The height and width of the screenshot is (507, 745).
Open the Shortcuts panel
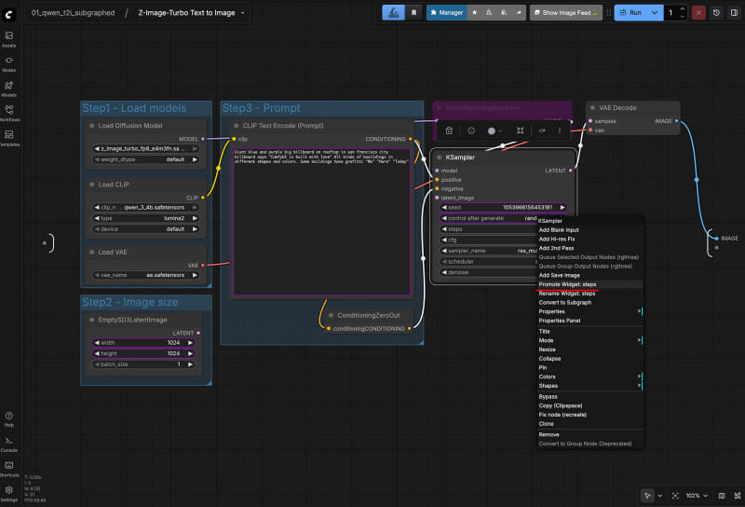point(9,469)
